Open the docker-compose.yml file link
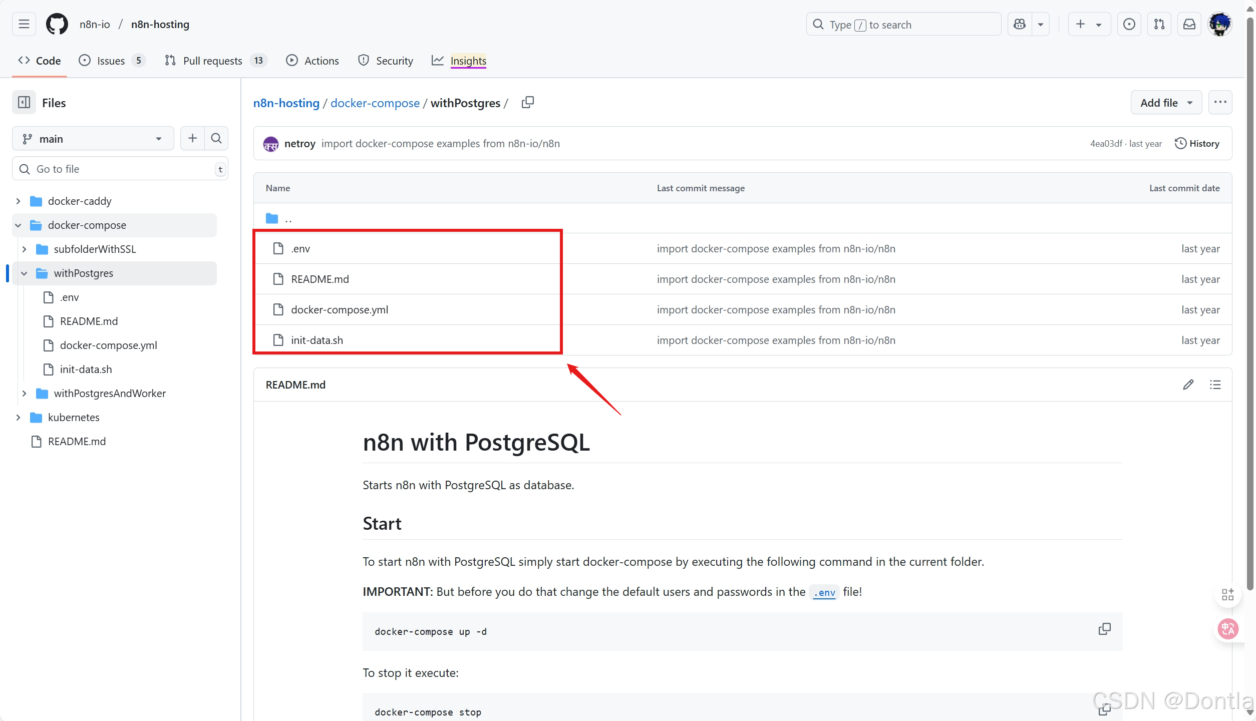The width and height of the screenshot is (1256, 721). click(340, 309)
